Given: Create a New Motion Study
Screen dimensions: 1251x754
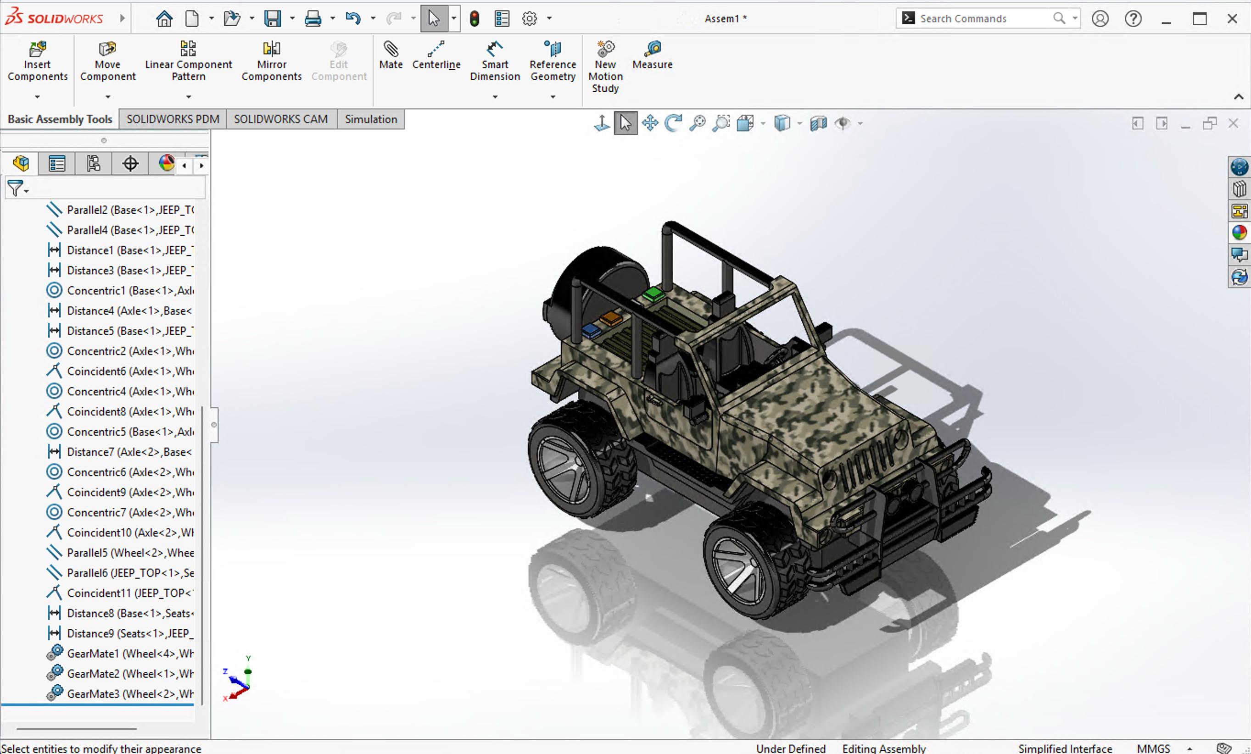Looking at the screenshot, I should point(605,67).
